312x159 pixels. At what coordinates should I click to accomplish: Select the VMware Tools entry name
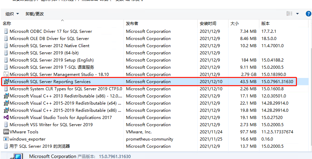coord(24,132)
